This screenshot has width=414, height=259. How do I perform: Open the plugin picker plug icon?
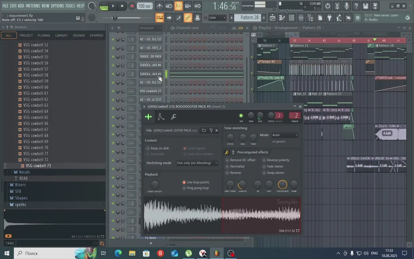[330, 18]
